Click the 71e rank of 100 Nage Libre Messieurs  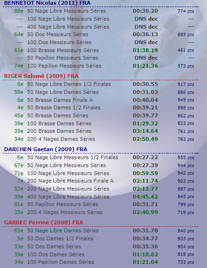[x=19, y=173]
